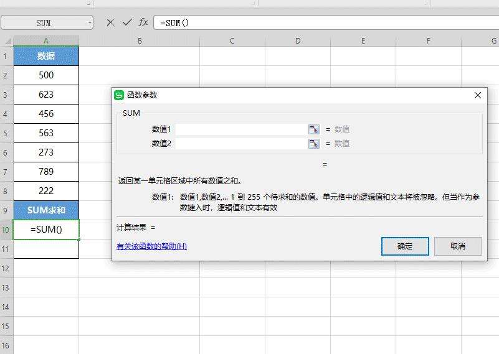The height and width of the screenshot is (354, 499).
Task: Select cell containing 500
Action: point(46,75)
